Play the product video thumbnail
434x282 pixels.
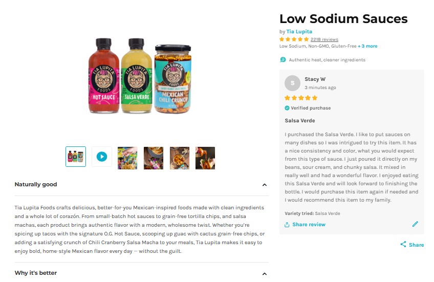tap(101, 157)
